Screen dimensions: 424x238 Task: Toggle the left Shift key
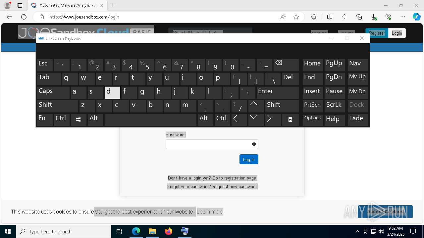pyautogui.click(x=58, y=106)
